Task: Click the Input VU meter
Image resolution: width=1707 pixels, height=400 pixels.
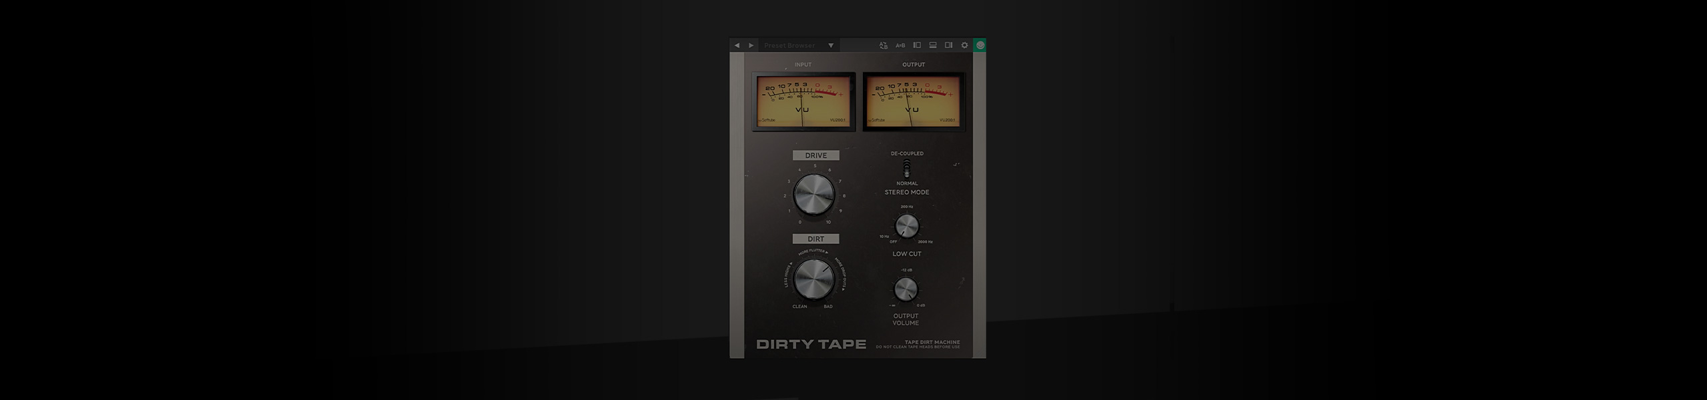Action: (x=803, y=101)
